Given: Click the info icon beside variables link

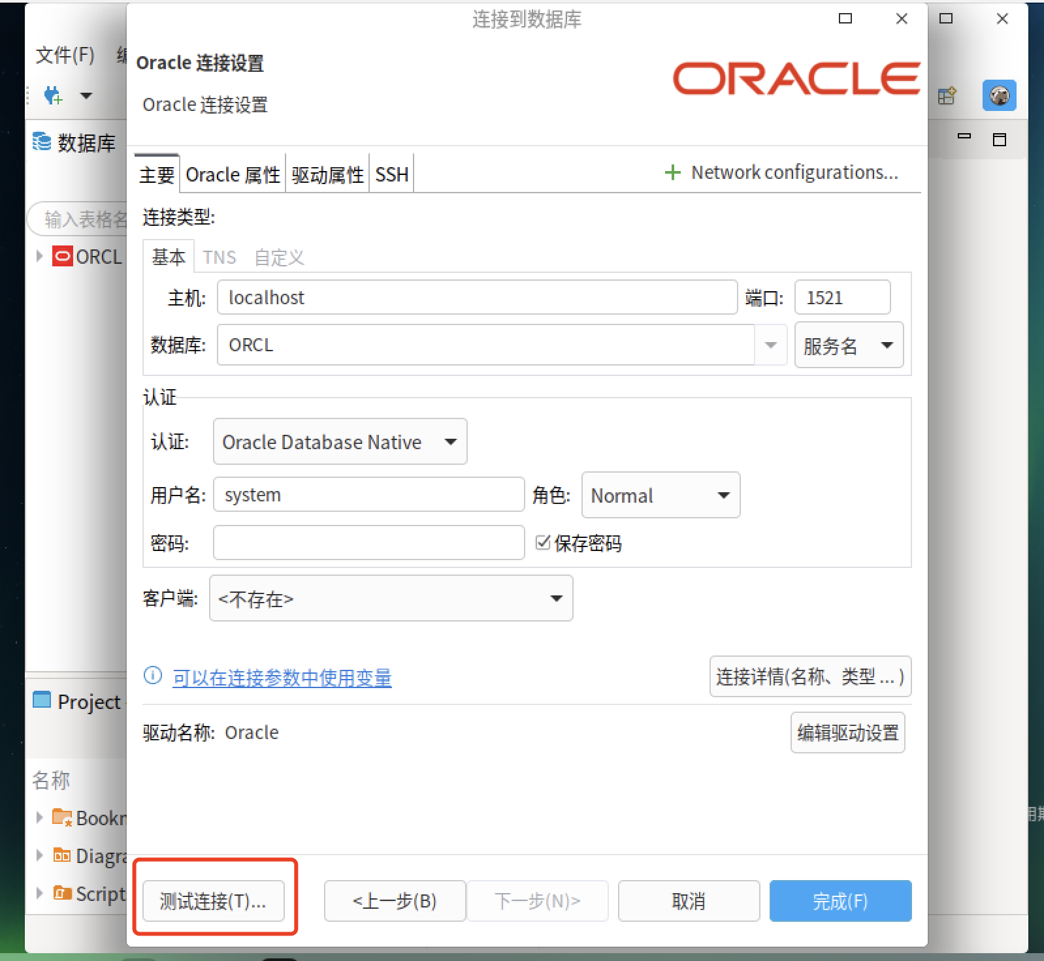Looking at the screenshot, I should click(152, 676).
